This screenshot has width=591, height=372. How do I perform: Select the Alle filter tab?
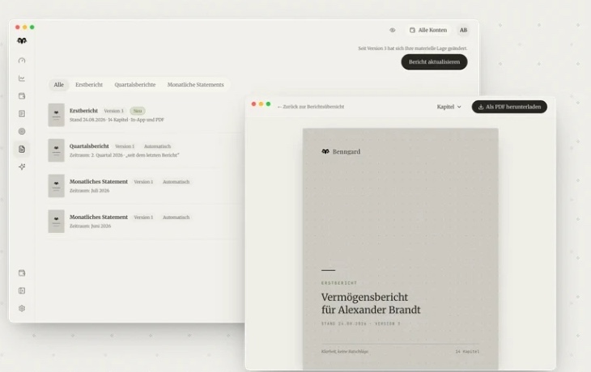pos(58,85)
